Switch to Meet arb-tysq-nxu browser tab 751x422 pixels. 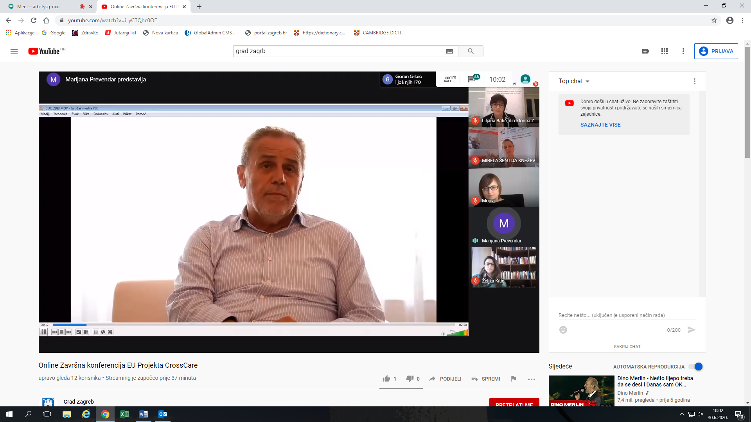click(x=38, y=7)
